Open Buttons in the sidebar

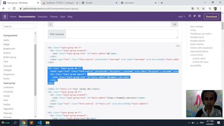tap(7, 53)
